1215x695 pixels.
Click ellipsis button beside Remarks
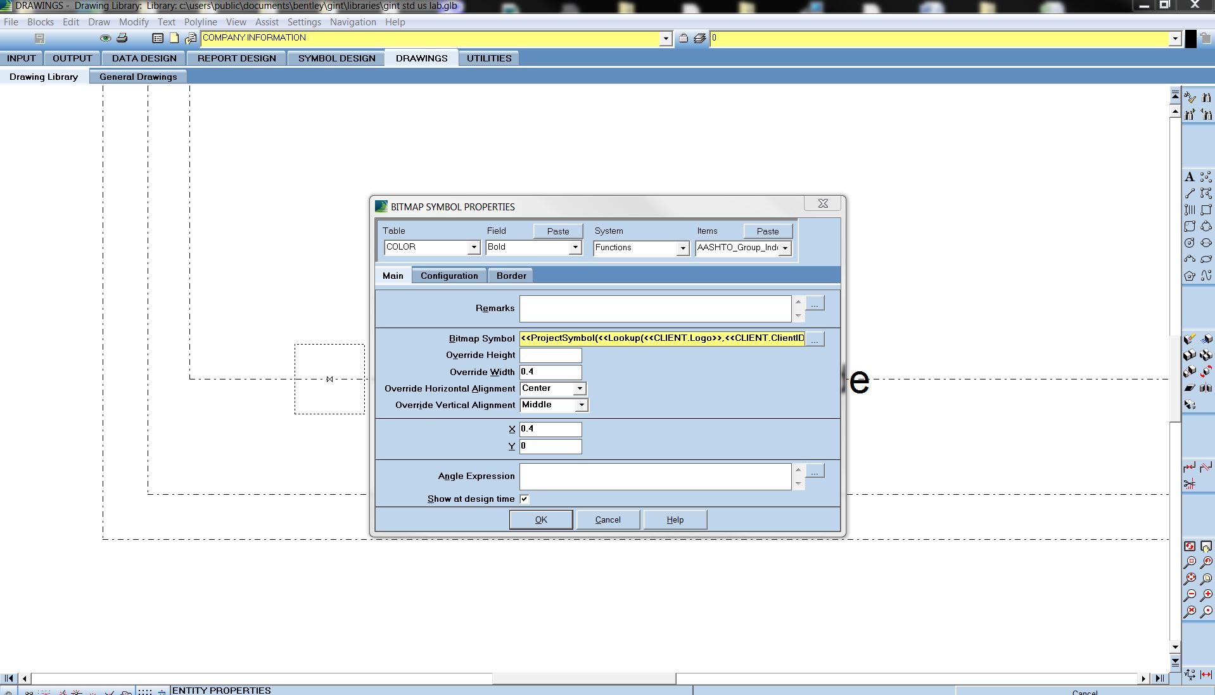pos(815,304)
